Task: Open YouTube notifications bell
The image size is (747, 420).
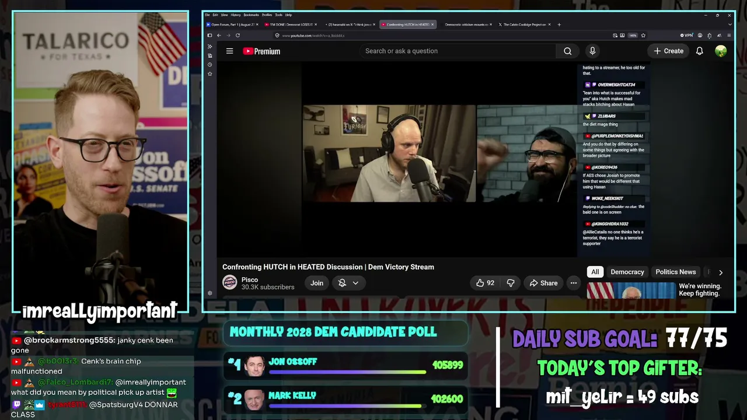Action: [699, 51]
